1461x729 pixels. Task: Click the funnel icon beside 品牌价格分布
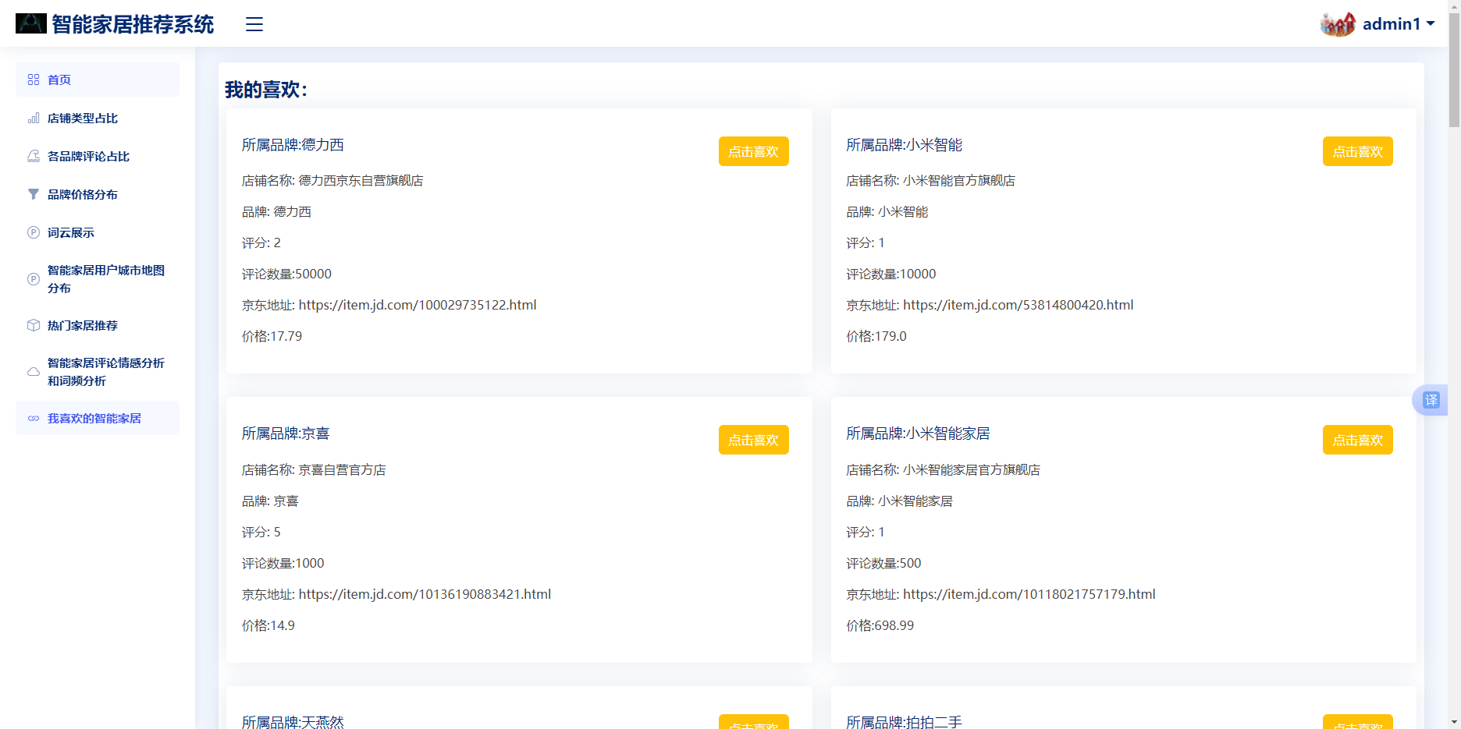click(x=34, y=194)
